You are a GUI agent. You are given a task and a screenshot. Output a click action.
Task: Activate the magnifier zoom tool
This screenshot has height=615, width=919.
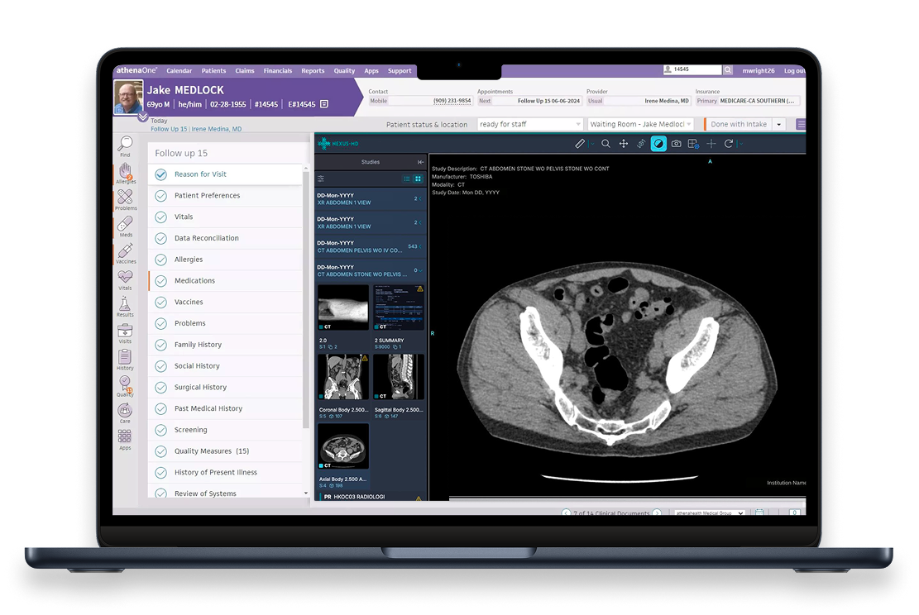(x=605, y=144)
